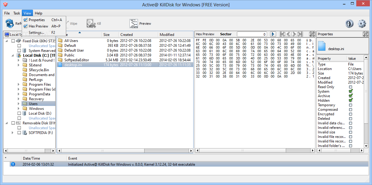Close the Hex Preview panel

pyautogui.click(x=312, y=34)
